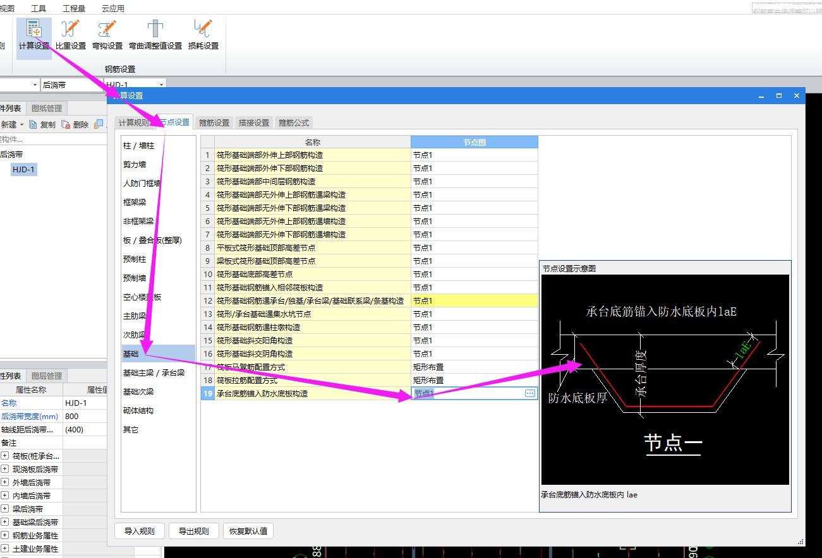Screen dimensions: 822x558
Task: Click row 19 承台底筋锚入防水底板构造
Action: pyautogui.click(x=312, y=394)
